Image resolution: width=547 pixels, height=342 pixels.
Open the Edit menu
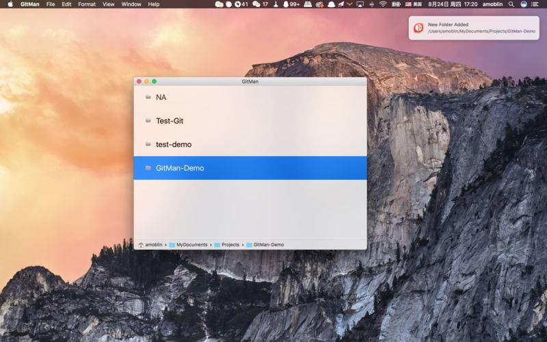point(66,4)
